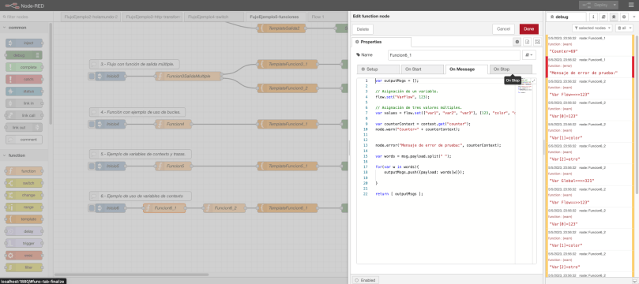The height and width of the screenshot is (284, 639).
Task: Switch to the Setup tab
Action: point(378,69)
